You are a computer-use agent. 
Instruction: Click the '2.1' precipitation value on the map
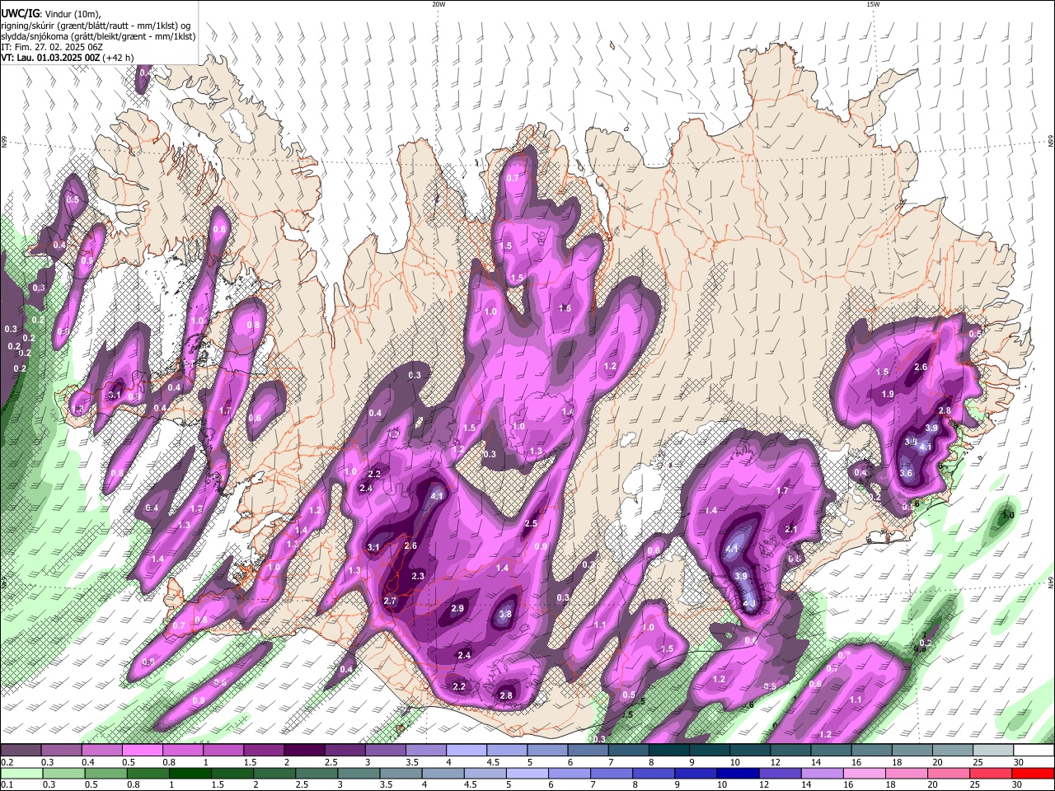(x=791, y=529)
